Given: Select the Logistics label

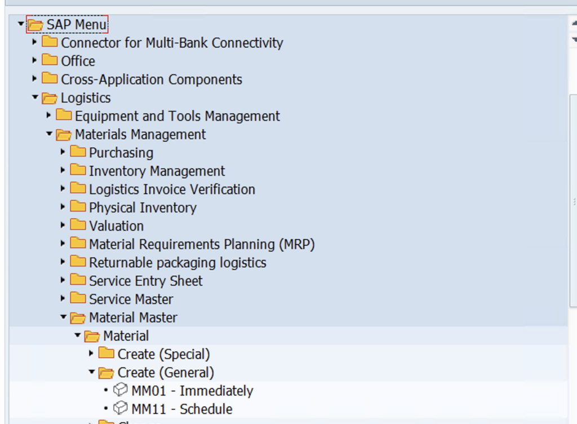Looking at the screenshot, I should coord(86,98).
